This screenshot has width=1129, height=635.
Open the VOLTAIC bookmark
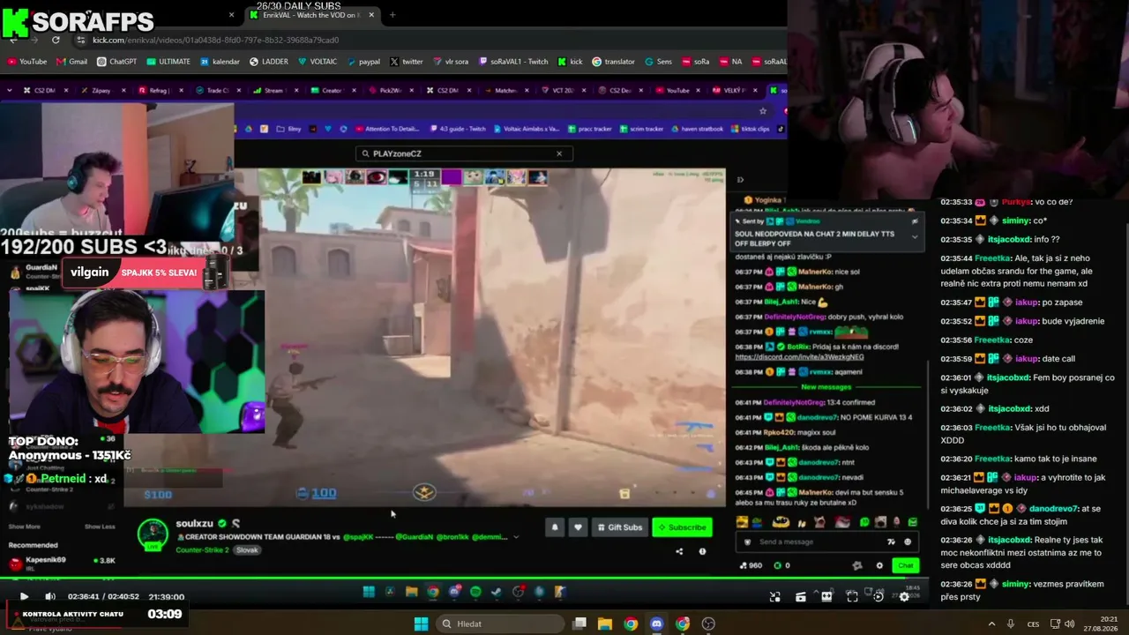tap(317, 62)
